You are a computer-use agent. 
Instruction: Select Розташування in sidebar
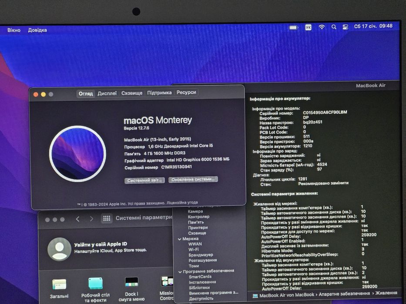point(203,260)
